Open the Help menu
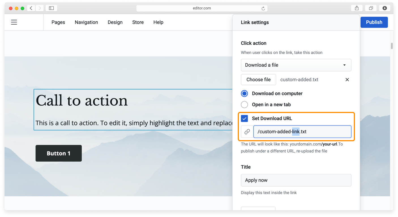 click(x=158, y=22)
